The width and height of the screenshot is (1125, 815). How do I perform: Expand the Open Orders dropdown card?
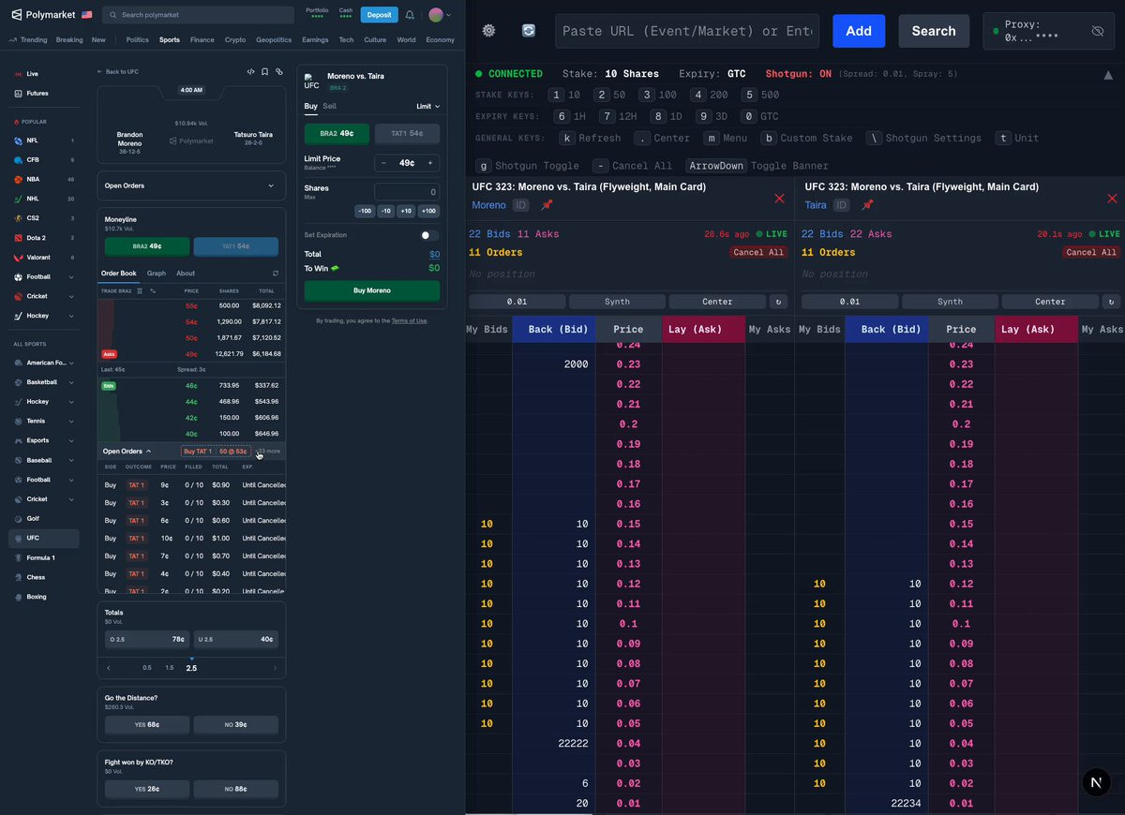[191, 185]
